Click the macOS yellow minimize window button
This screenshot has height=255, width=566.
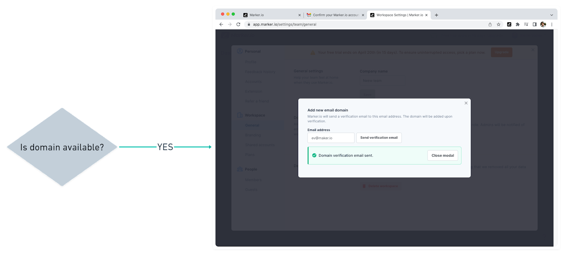(228, 14)
